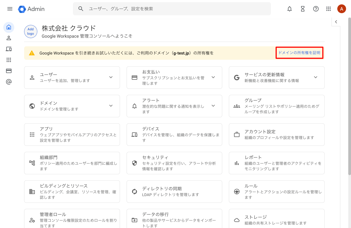Click the briefcase icon on アカウント設定 card

tap(237, 135)
